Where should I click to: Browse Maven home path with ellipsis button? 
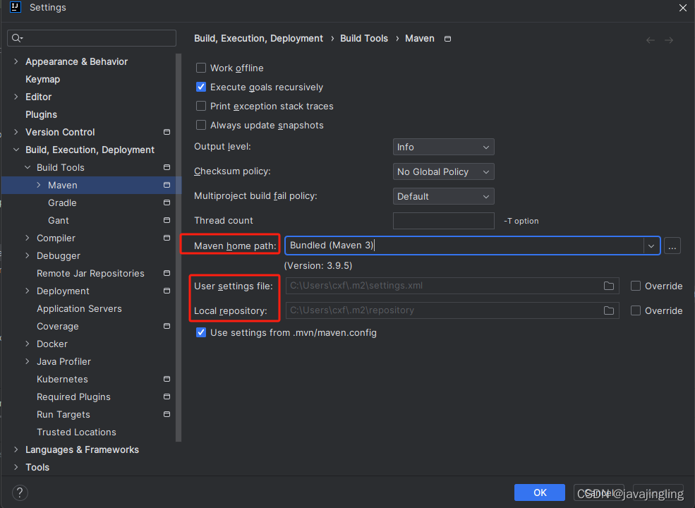tap(672, 246)
